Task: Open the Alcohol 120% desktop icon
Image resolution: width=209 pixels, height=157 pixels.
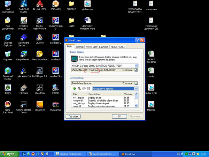Action: [x=39, y=5]
